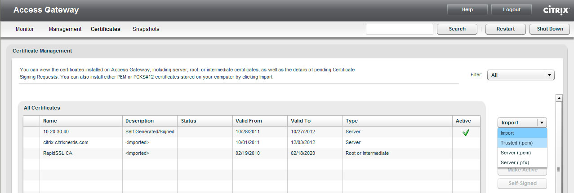The width and height of the screenshot is (574, 193).
Task: Open the Certificates tab
Action: click(106, 29)
